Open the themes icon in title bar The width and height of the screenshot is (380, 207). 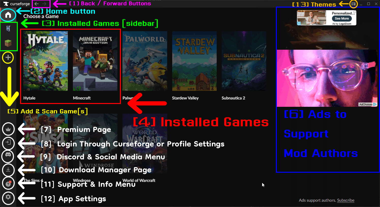coord(353,4)
